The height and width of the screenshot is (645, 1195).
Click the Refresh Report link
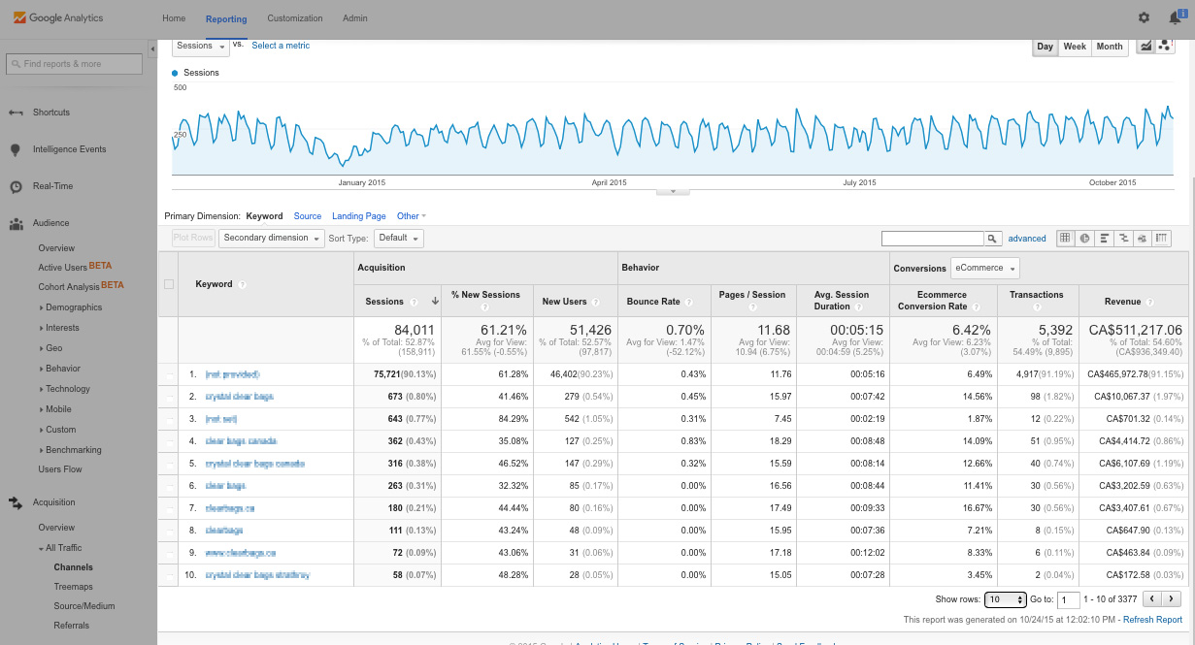coord(1153,620)
